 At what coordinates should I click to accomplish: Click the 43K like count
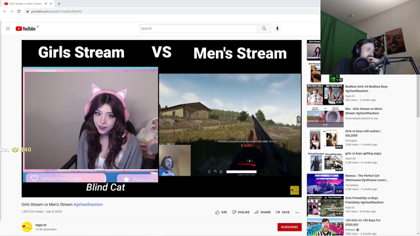[x=224, y=212]
